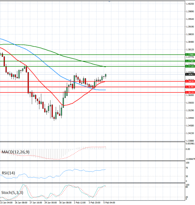Click the 23 Jan 04:00 time axis label

click(x=6, y=203)
